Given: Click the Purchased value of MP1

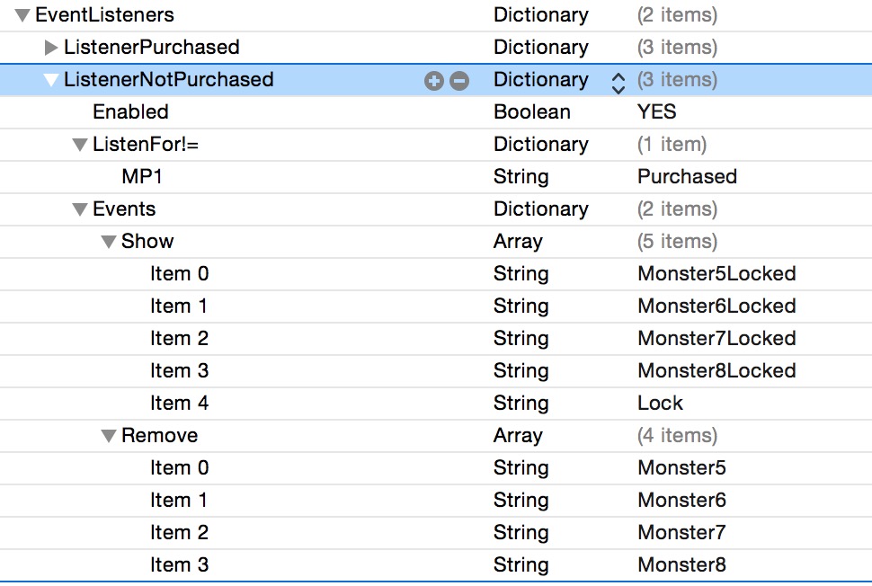Looking at the screenshot, I should pyautogui.click(x=687, y=176).
